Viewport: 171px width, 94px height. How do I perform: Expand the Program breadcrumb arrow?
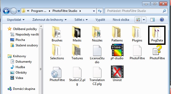point(50,11)
